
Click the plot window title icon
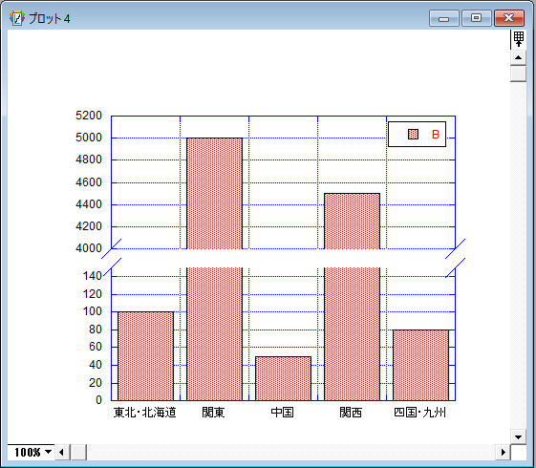(x=17, y=18)
